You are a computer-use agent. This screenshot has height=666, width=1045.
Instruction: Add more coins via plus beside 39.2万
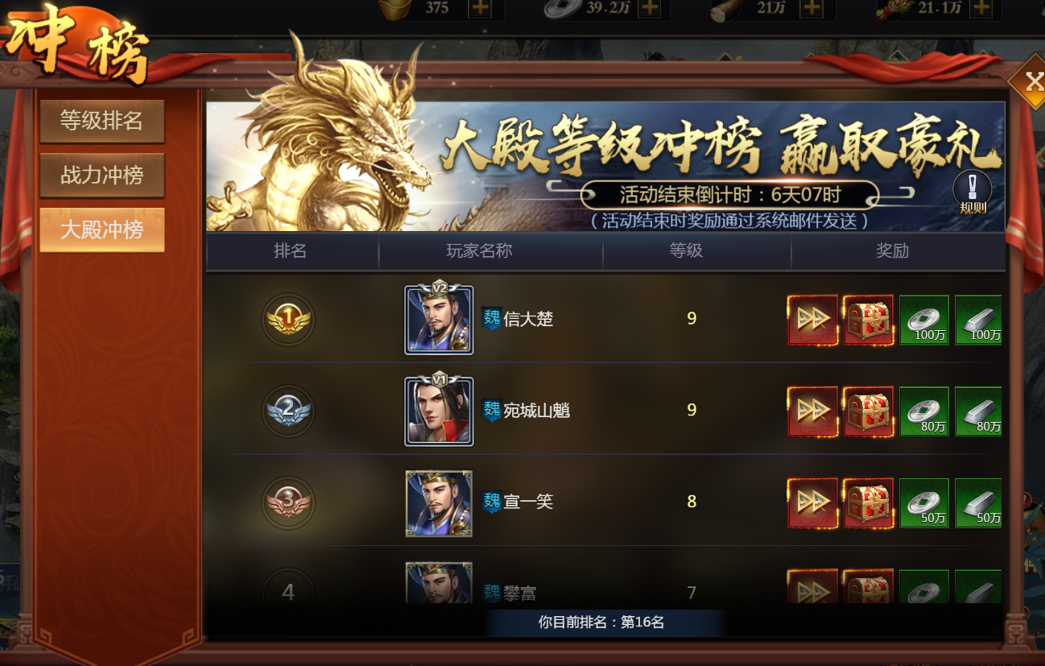(x=649, y=8)
